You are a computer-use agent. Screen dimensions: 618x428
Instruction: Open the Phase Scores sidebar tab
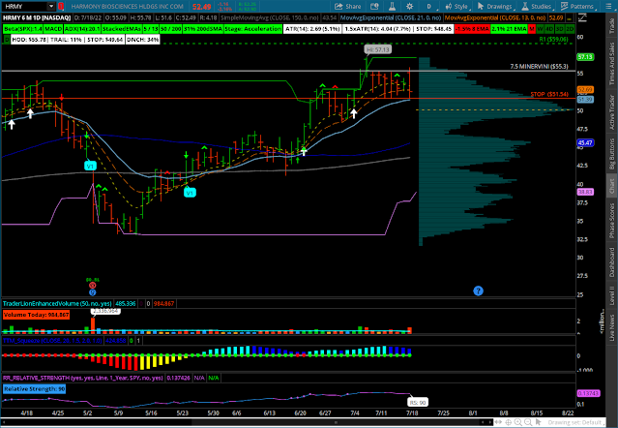[x=611, y=221]
